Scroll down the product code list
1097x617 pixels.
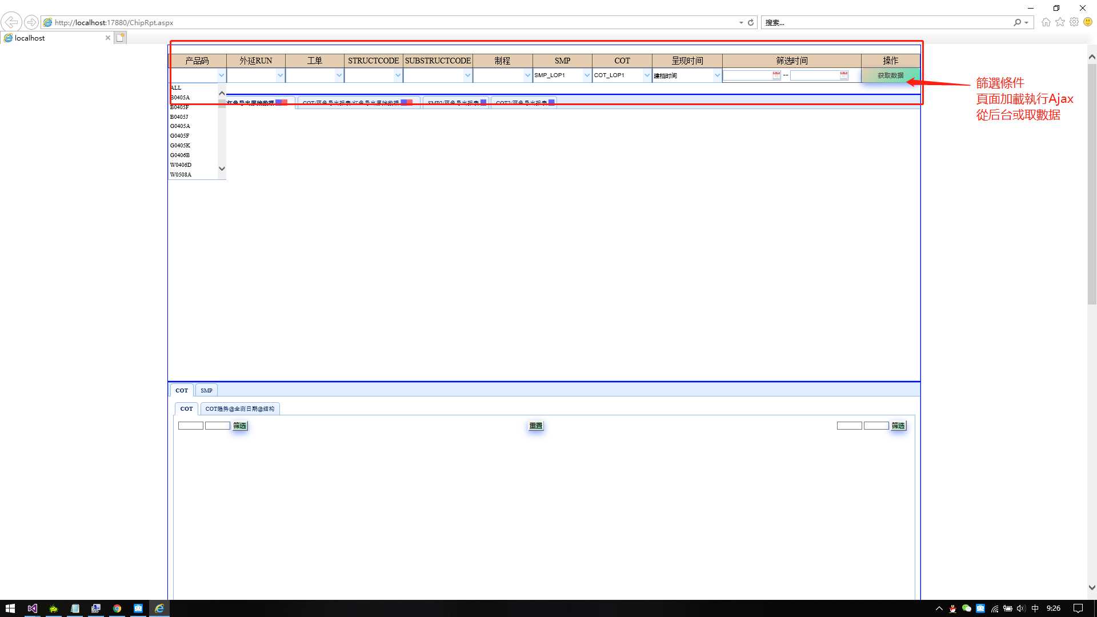coord(222,168)
